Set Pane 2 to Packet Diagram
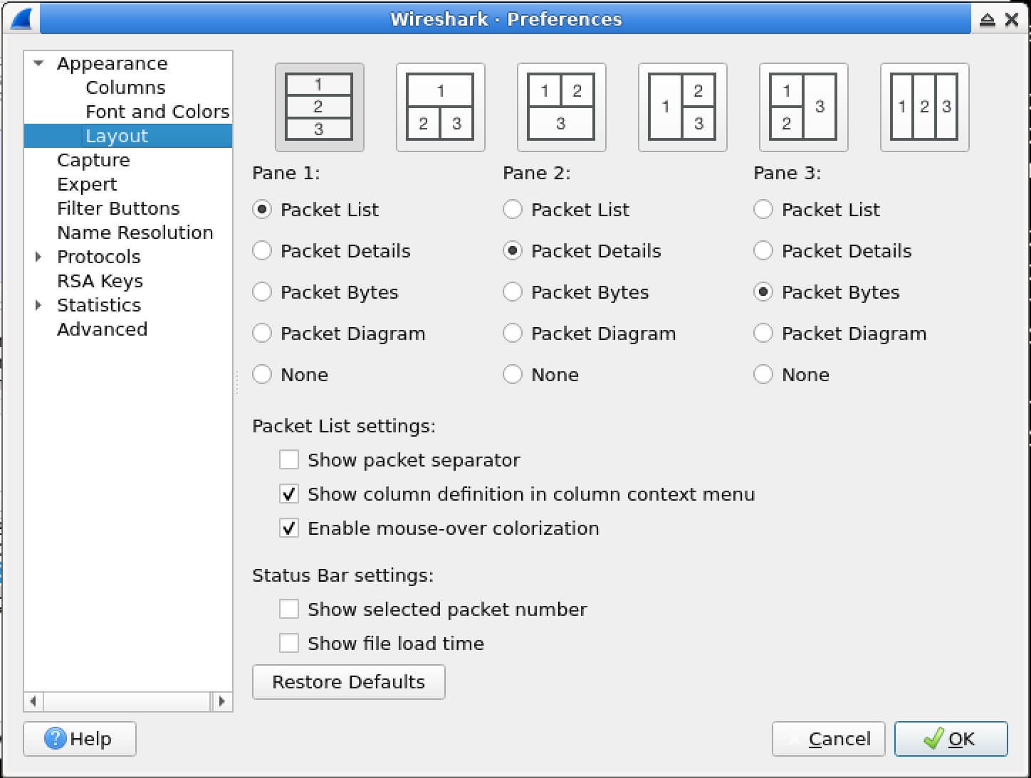 590,334
